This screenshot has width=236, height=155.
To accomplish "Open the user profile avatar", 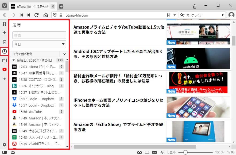I will [231, 15].
